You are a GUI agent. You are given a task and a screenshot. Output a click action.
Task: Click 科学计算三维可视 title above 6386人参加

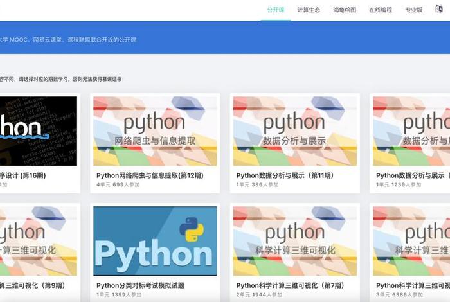click(x=413, y=285)
